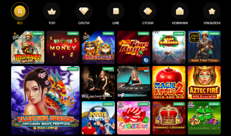This screenshot has width=231, height=136.
Task: Open Book of Treasures slot
Action: click(x=169, y=47)
